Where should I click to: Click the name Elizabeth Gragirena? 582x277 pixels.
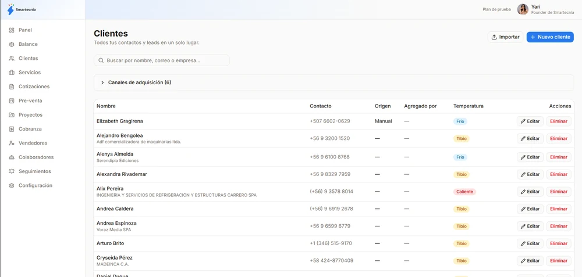tap(120, 121)
